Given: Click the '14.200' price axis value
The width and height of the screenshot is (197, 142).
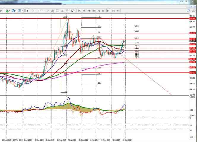Looking at the screenshot, I should (x=193, y=89).
